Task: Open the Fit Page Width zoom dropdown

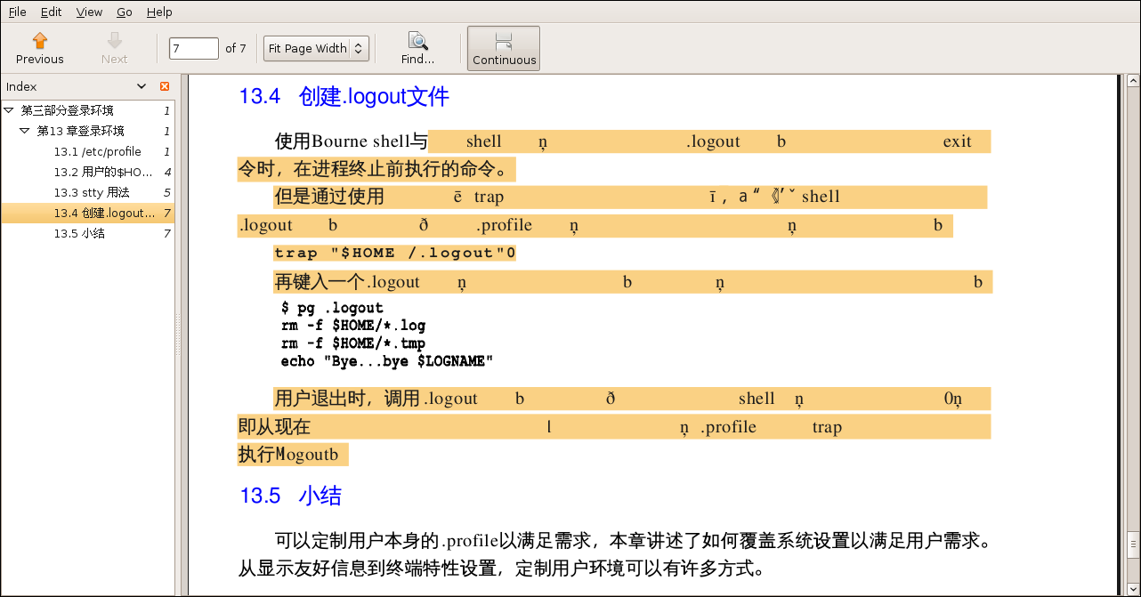Action: point(316,48)
